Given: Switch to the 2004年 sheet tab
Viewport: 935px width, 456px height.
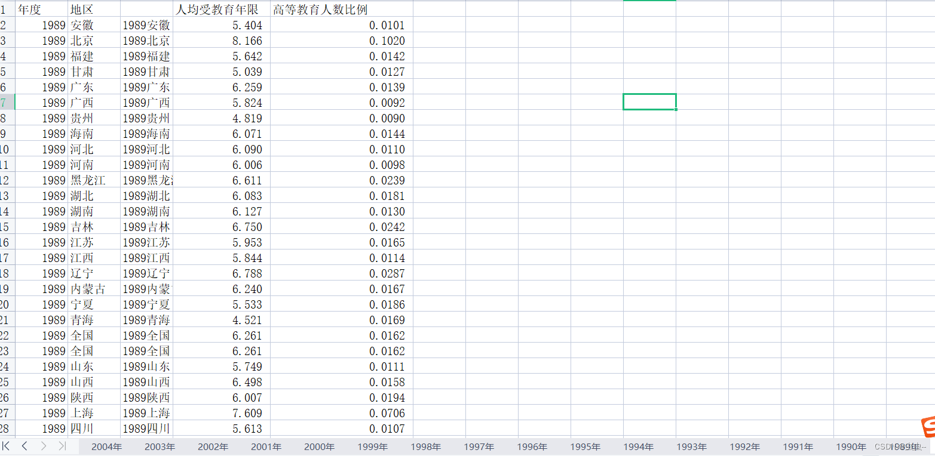Looking at the screenshot, I should (x=106, y=445).
